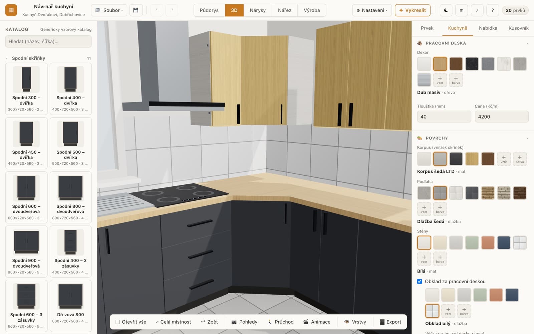Add worktop color with barva plus tile

coord(456,80)
